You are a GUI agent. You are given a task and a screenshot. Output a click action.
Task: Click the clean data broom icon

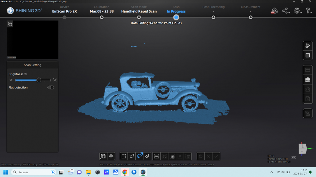tap(307, 80)
